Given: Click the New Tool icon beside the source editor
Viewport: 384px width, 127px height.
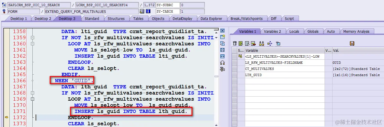Looking at the screenshot, I should click(222, 37).
